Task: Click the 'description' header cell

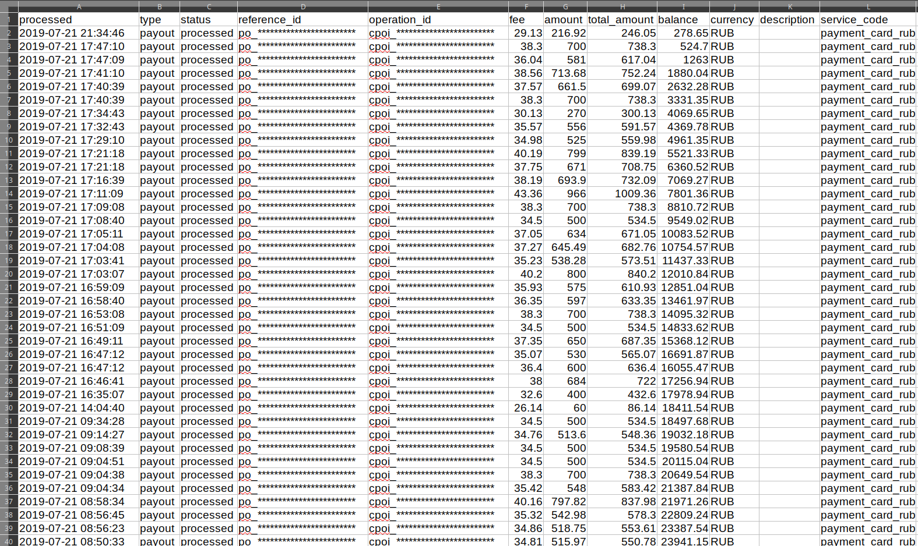Action: pos(789,20)
